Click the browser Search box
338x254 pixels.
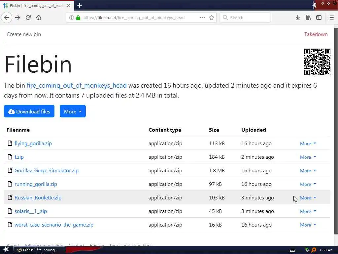(x=245, y=18)
